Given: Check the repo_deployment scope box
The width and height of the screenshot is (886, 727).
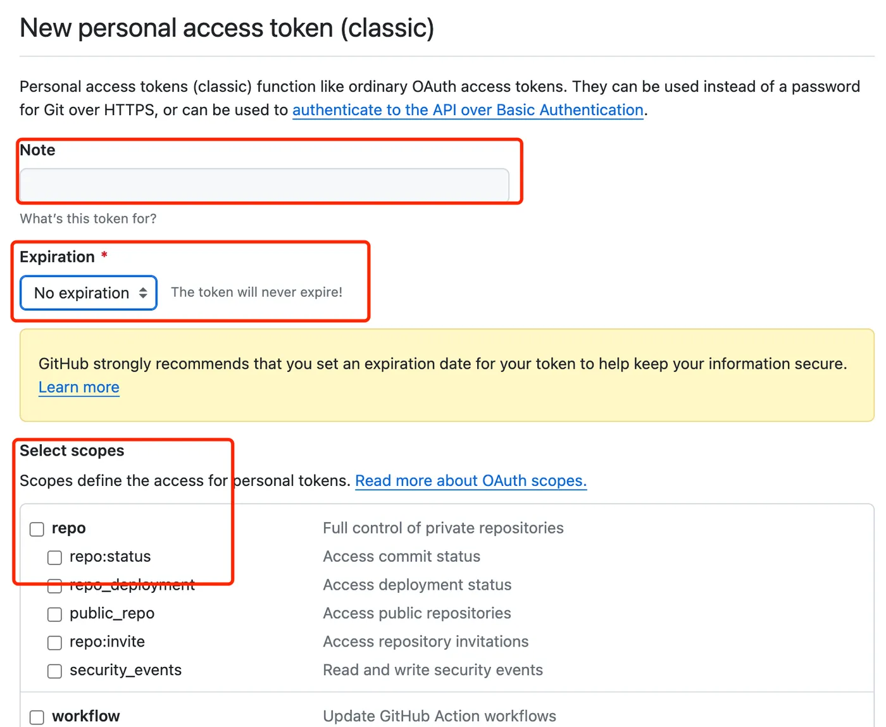Looking at the screenshot, I should click(55, 587).
